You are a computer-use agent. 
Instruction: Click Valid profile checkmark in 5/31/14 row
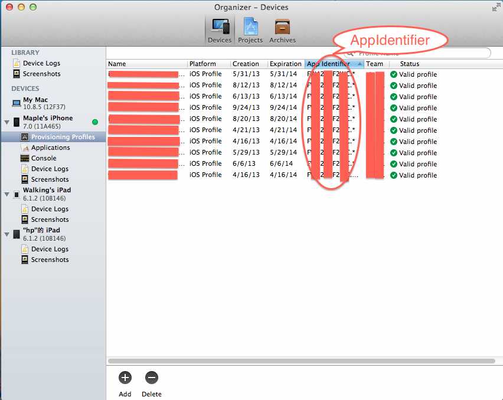tap(394, 74)
